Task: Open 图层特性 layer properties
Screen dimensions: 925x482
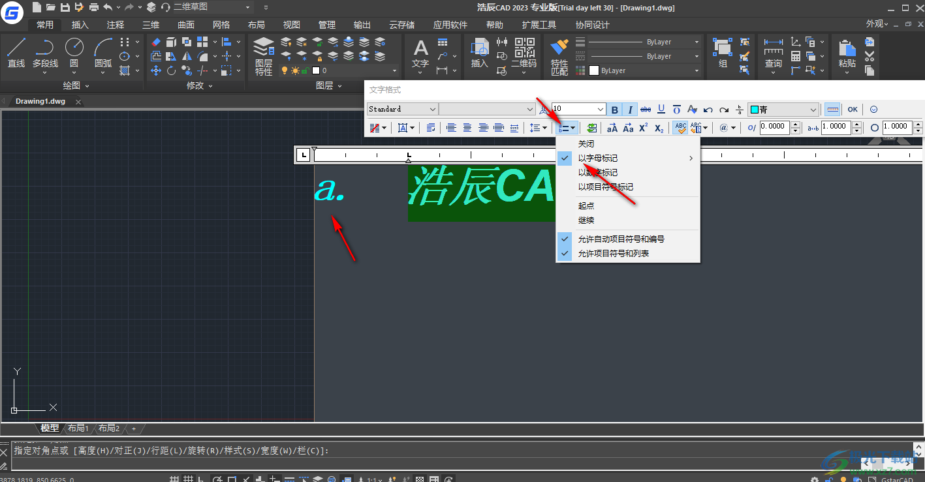Action: click(264, 55)
